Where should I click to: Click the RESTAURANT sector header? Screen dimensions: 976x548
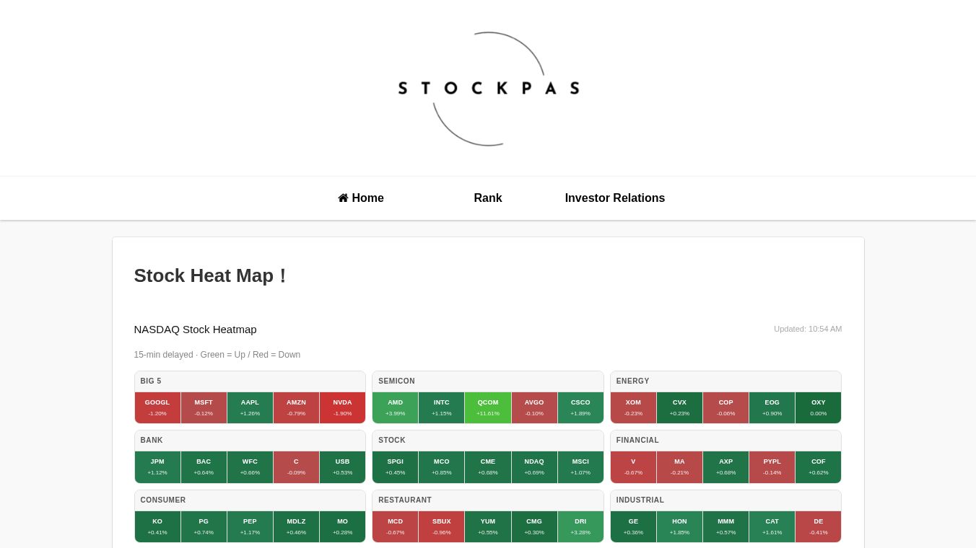click(488, 500)
